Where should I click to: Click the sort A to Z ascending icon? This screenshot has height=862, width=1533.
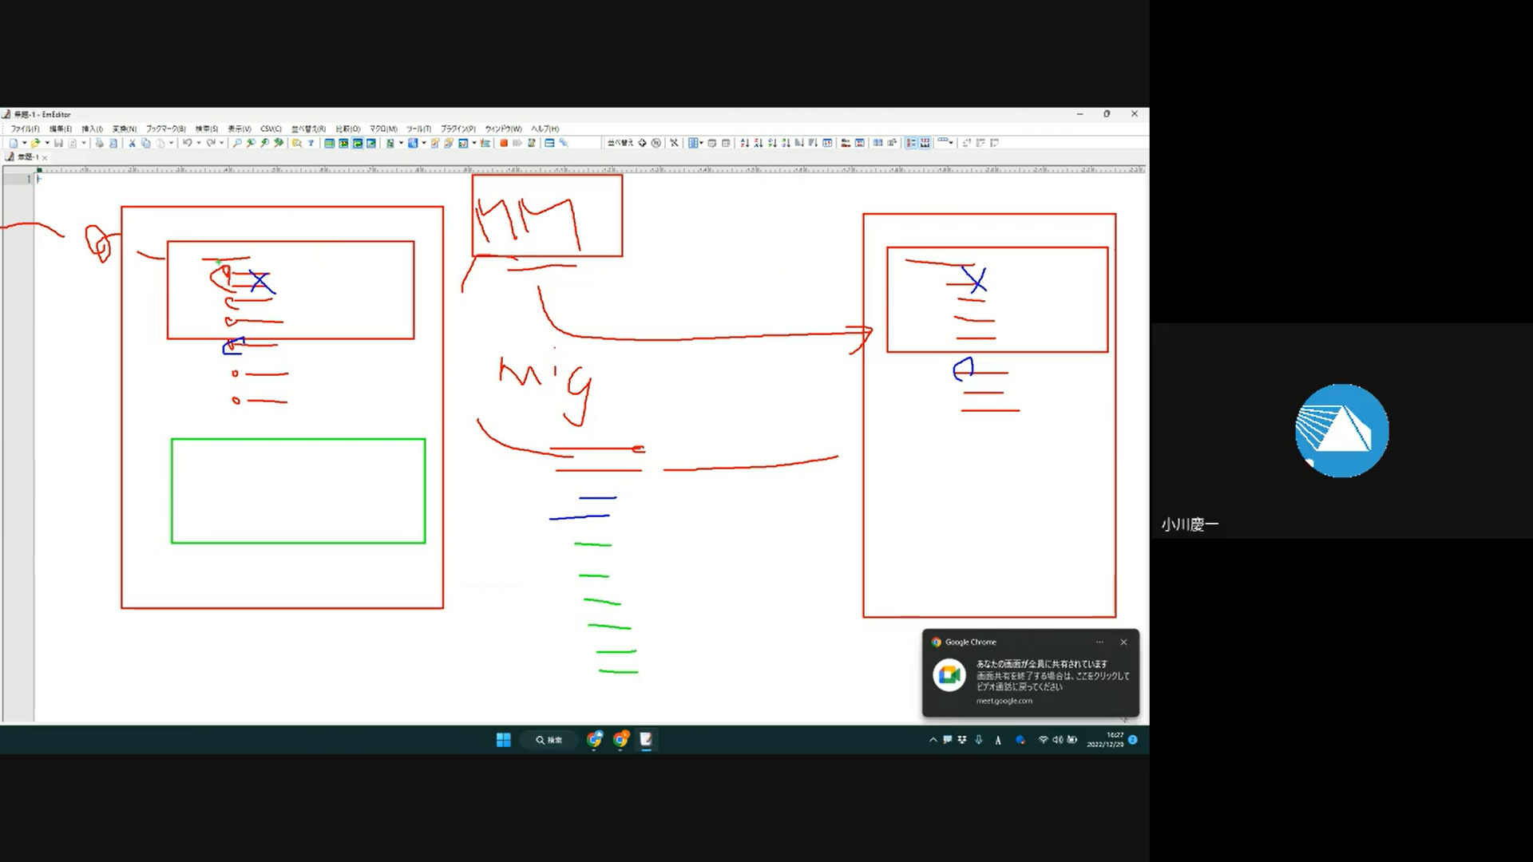click(744, 143)
